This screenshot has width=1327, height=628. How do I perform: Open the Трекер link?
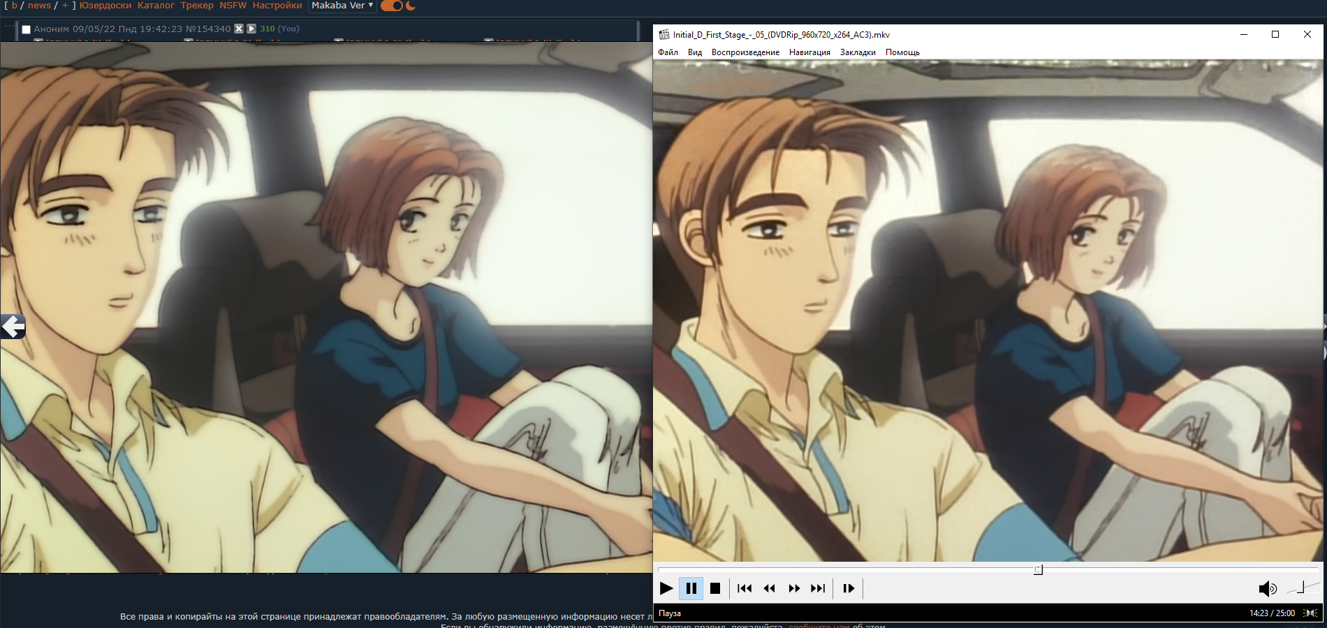(x=197, y=6)
